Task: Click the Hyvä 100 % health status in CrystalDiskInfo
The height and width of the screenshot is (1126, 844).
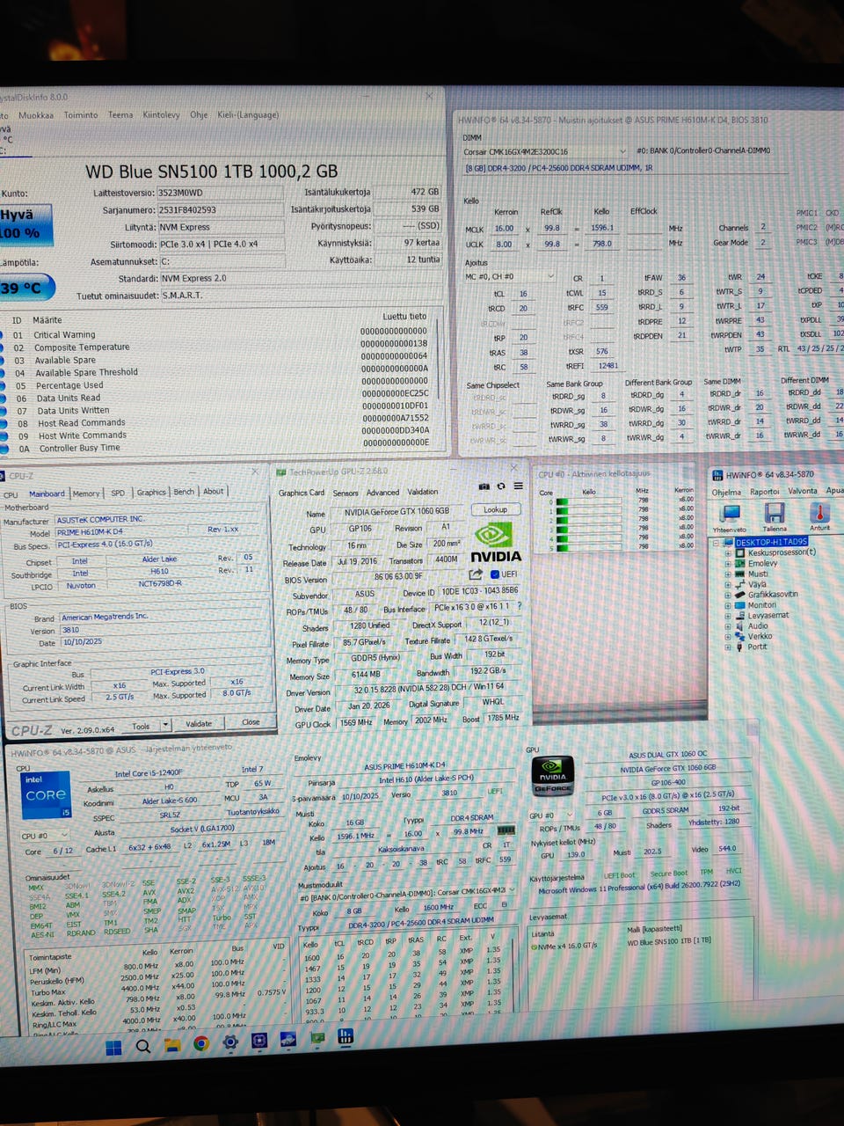Action: (x=25, y=224)
